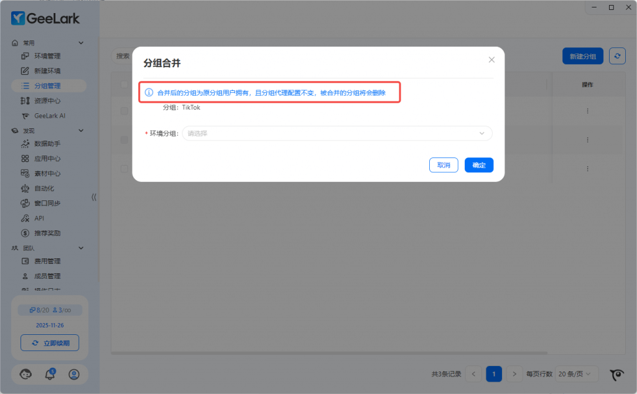The image size is (637, 394).
Task: Click the 取消 button in merge dialog
Action: (444, 165)
